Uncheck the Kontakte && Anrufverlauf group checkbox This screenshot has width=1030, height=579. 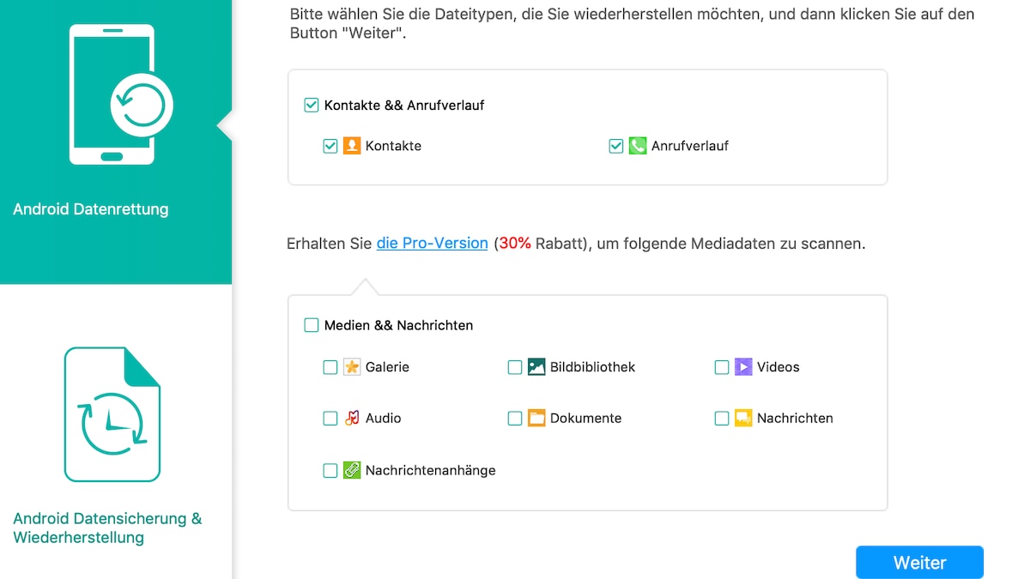(312, 106)
